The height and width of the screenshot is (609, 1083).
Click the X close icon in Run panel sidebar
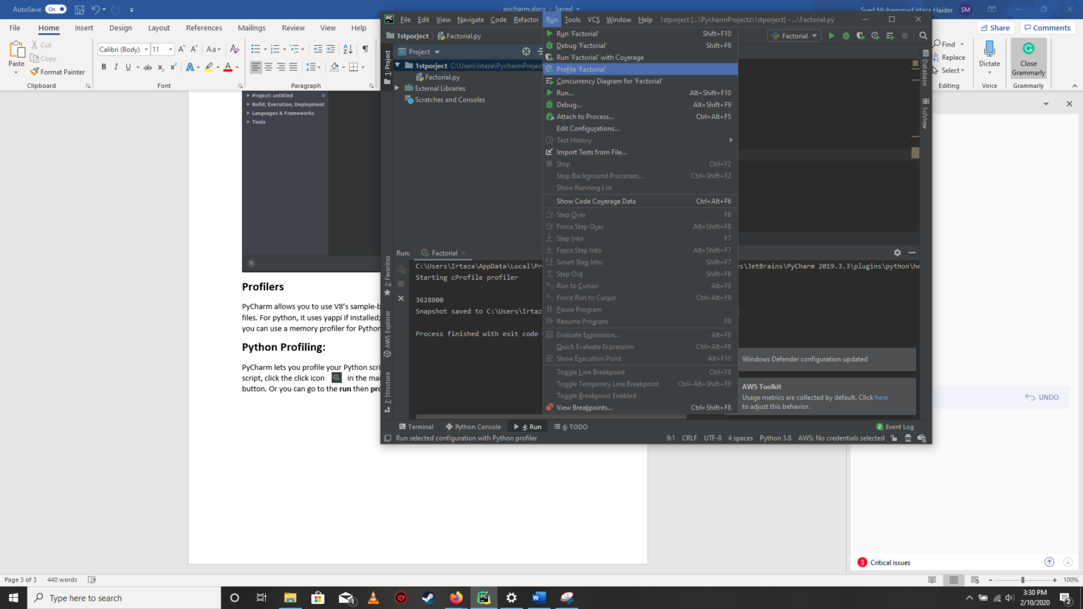click(x=401, y=298)
